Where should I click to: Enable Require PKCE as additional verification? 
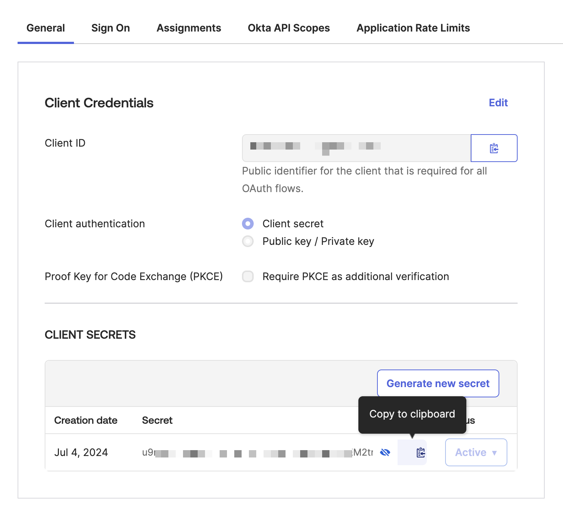click(x=247, y=276)
